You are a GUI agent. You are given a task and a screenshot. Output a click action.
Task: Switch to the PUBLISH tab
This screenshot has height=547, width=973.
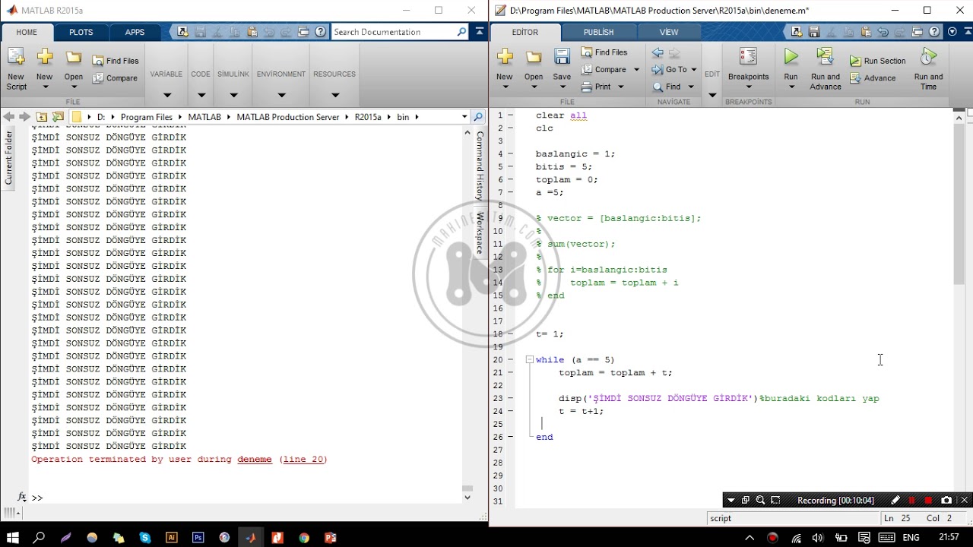599,32
